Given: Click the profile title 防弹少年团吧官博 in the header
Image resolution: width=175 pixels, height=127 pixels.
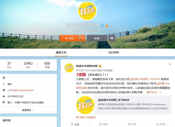Looking at the screenshot, I should 83,25.
